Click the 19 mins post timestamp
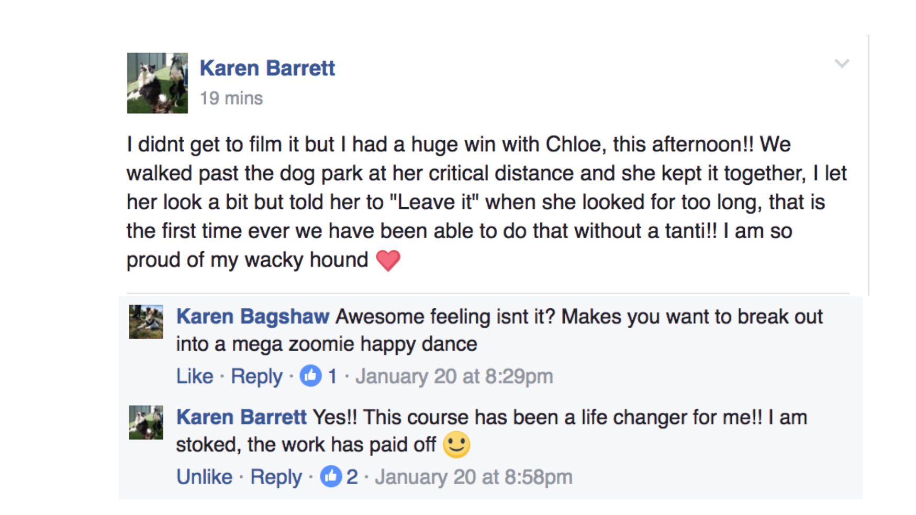Viewport: 916px width, 515px height. click(x=231, y=98)
